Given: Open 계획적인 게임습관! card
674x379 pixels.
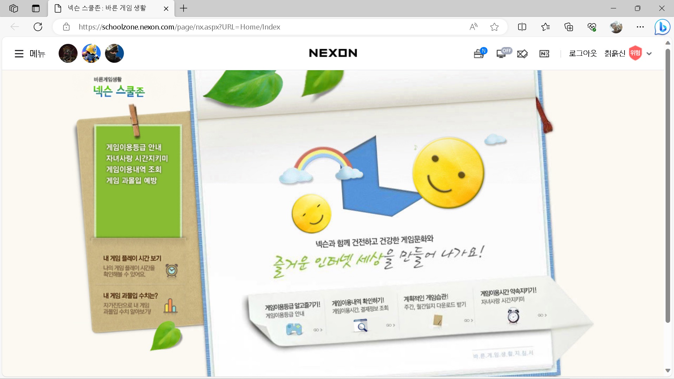Looking at the screenshot, I should tap(426, 298).
